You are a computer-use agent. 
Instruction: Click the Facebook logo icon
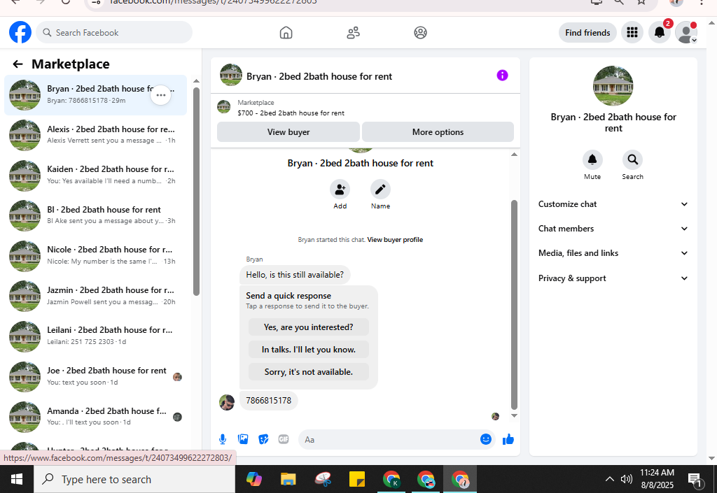[20, 32]
